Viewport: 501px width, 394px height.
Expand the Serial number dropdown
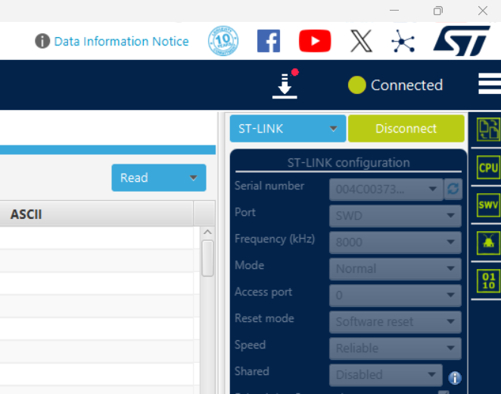pos(386,189)
